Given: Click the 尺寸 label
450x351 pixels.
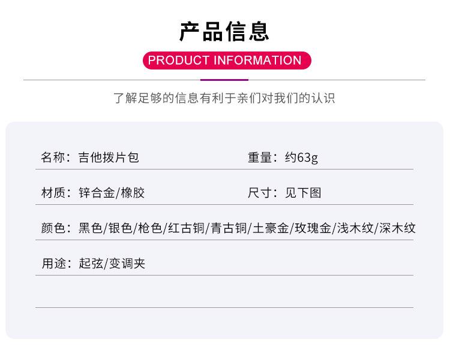Looking at the screenshot, I should [260, 193].
